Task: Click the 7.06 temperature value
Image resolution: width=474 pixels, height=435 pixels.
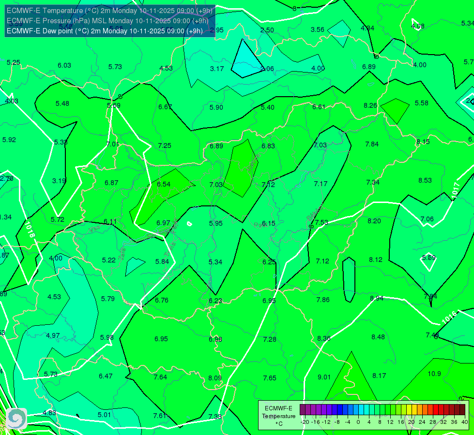Action: point(427,219)
